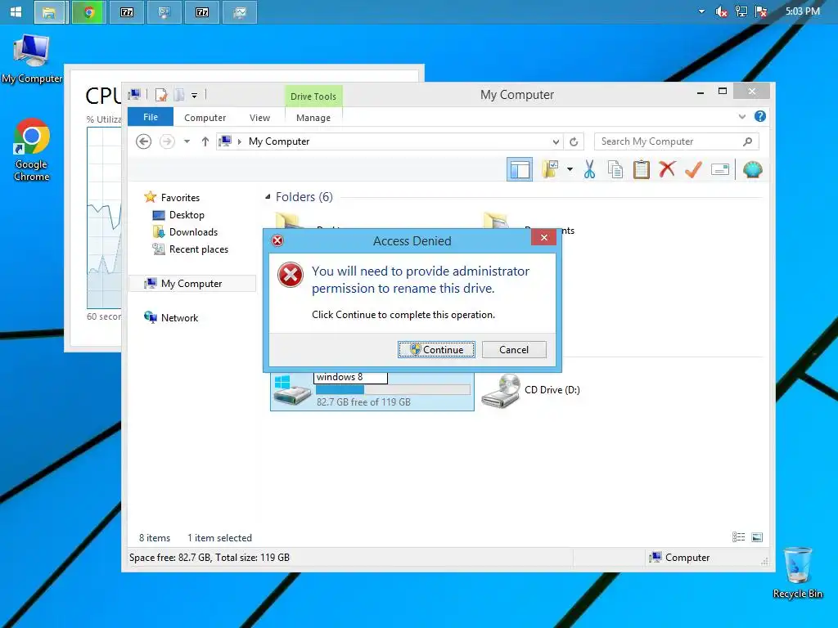Open the dropdown arrow beside folder options icon
Image resolution: width=838 pixels, height=628 pixels.
570,170
